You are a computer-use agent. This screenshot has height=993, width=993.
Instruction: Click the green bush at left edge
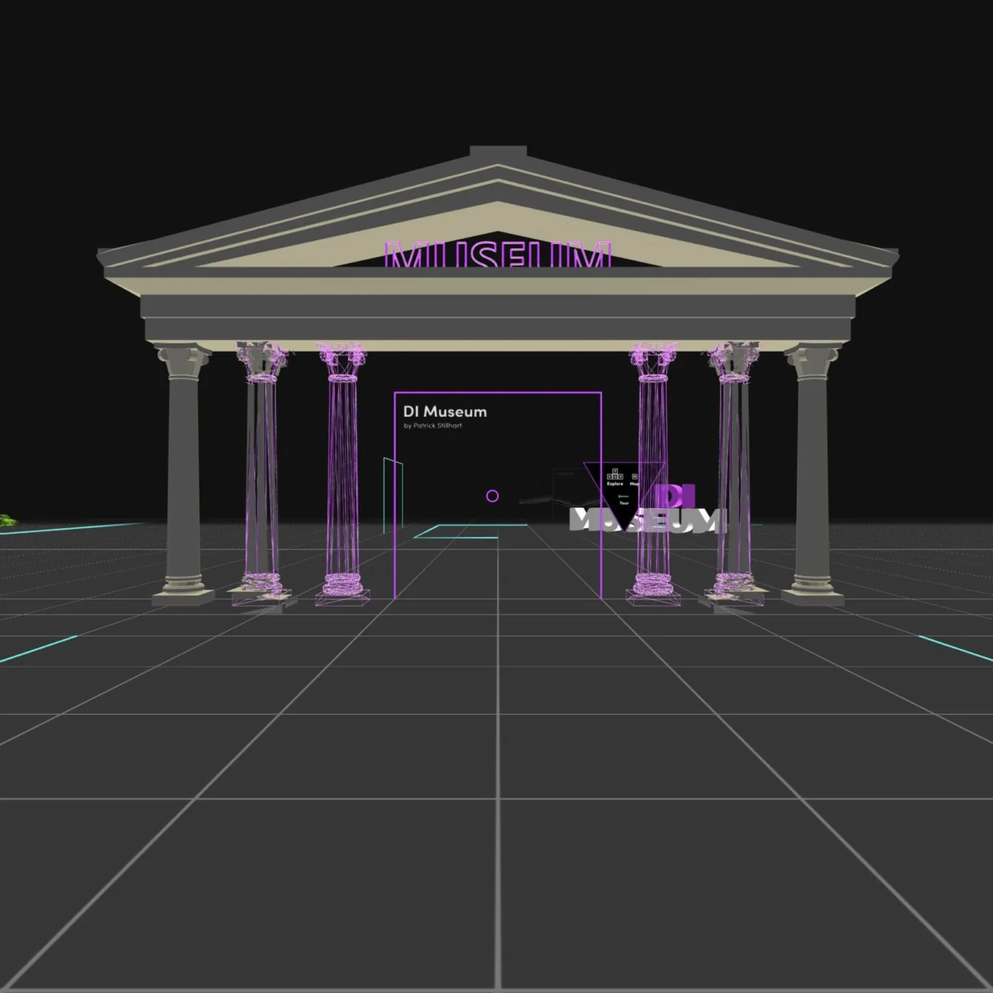(x=6, y=519)
